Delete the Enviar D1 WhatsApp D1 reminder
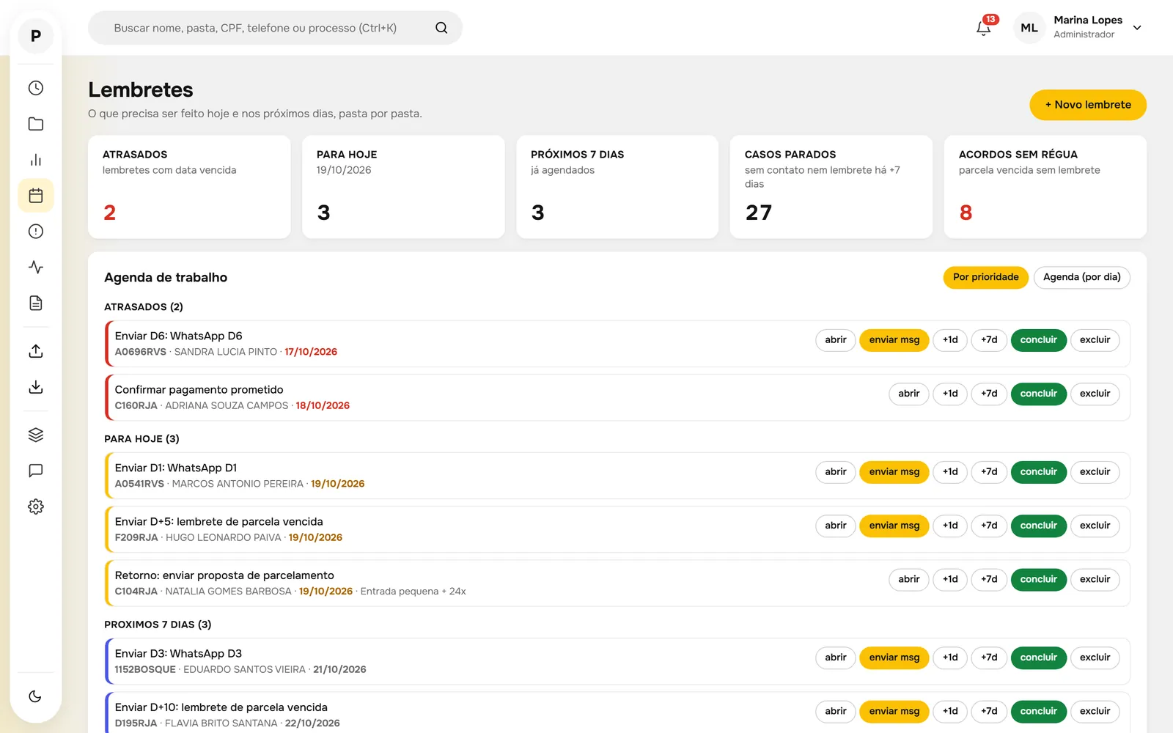Viewport: 1173px width, 733px height. coord(1095,472)
